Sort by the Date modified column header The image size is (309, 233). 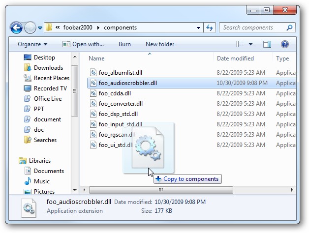(x=235, y=58)
